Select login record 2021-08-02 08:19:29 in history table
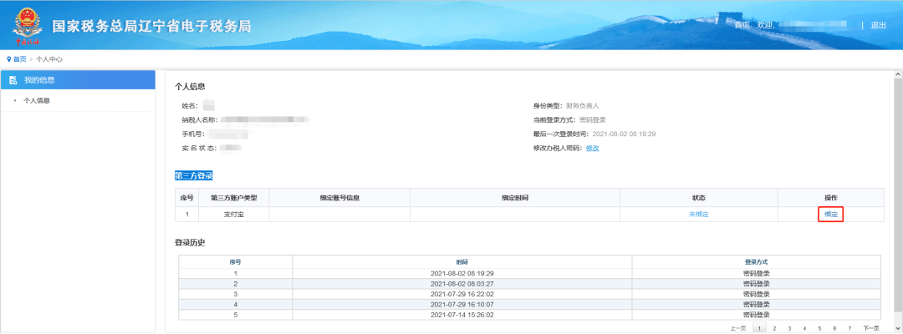This screenshot has width=903, height=334. click(x=529, y=274)
